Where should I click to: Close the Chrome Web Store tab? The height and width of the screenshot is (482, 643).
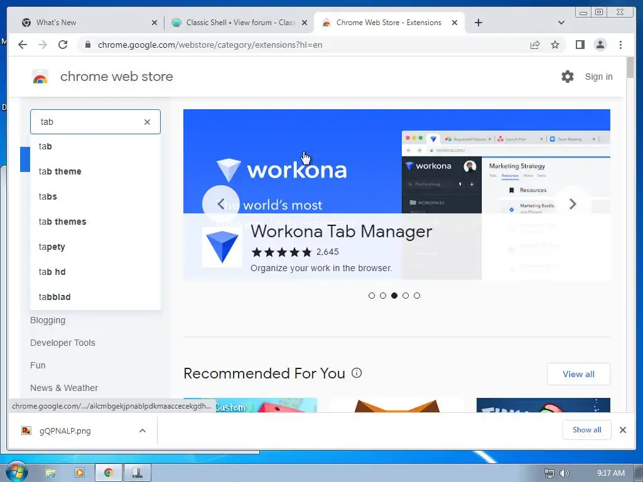(455, 23)
